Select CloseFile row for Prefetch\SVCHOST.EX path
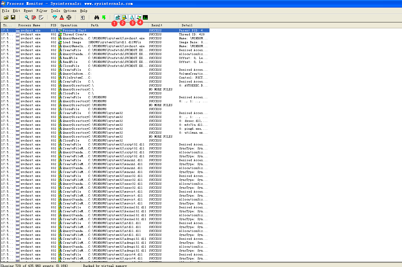 pyautogui.click(x=105, y=66)
